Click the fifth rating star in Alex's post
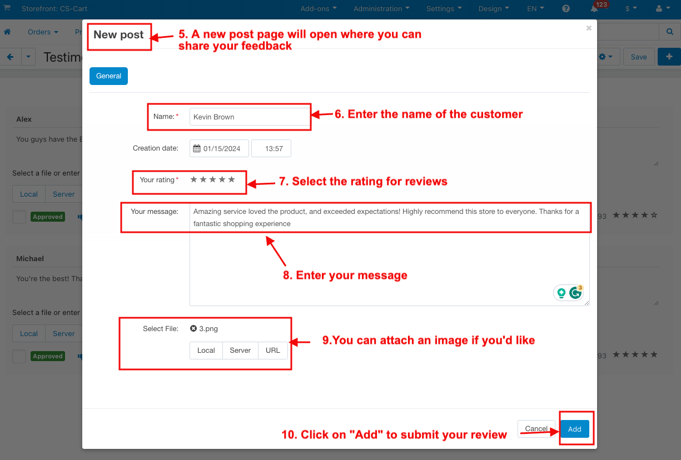681x460 pixels. pos(654,215)
